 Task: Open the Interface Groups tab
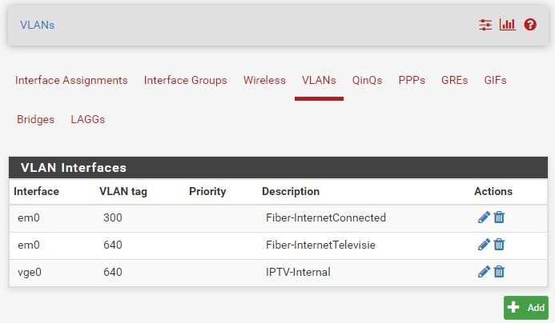[x=185, y=80]
